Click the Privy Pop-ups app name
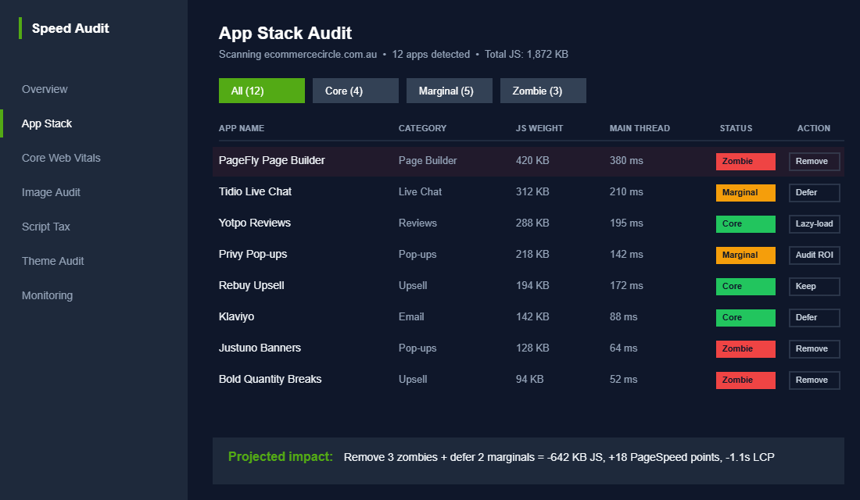 pos(253,255)
